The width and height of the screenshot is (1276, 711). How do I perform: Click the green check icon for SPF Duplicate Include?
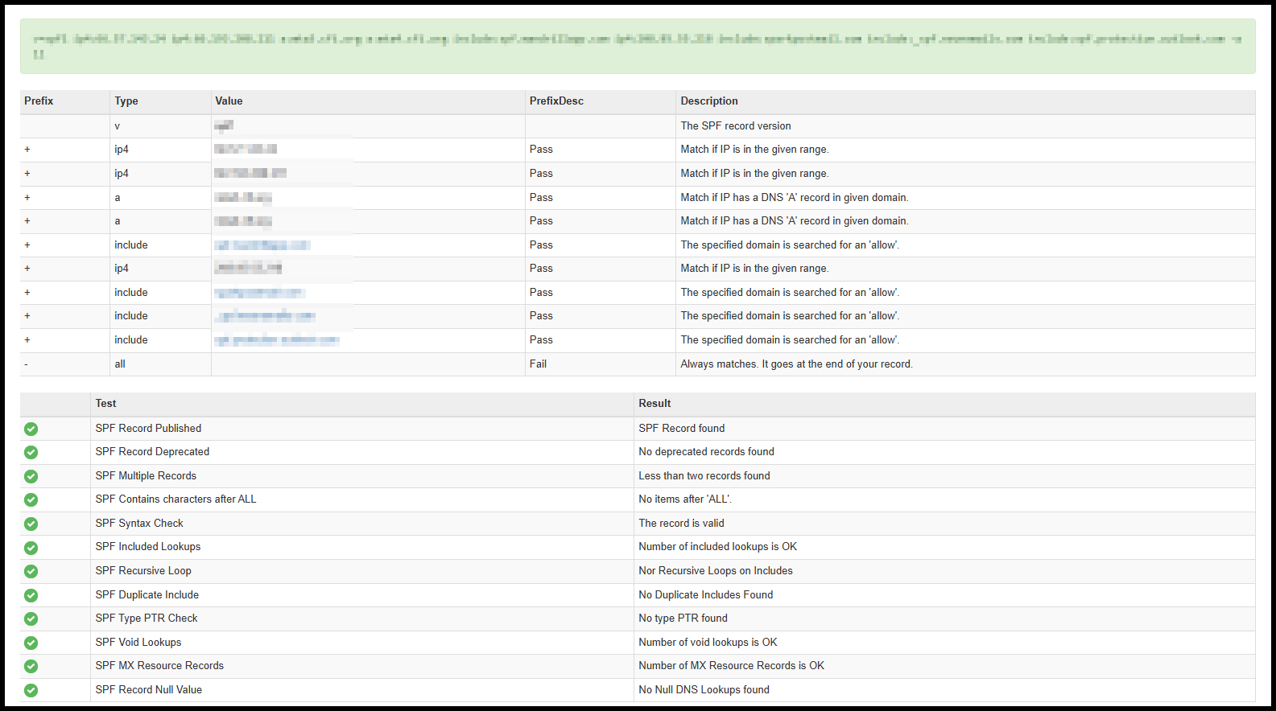pos(31,595)
